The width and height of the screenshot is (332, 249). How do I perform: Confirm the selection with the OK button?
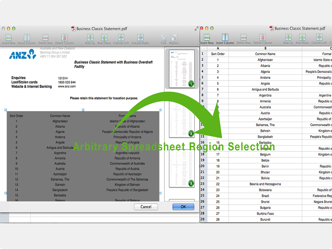coord(183,207)
